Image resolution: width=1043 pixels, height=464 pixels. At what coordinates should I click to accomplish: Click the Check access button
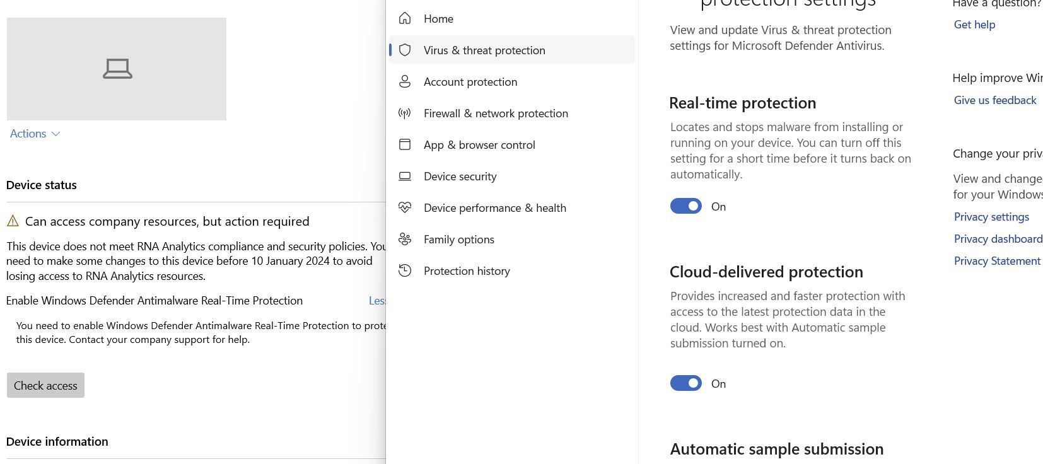click(45, 385)
